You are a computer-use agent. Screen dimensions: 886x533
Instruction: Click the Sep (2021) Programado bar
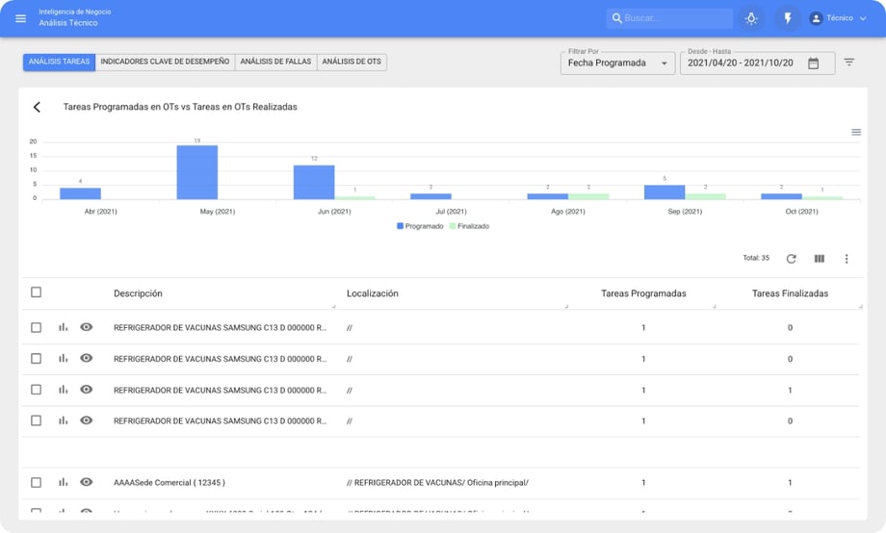point(664,192)
